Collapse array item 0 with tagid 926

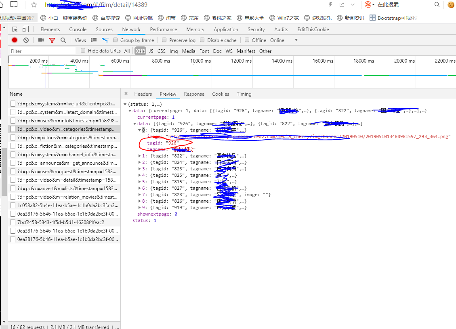(140, 130)
